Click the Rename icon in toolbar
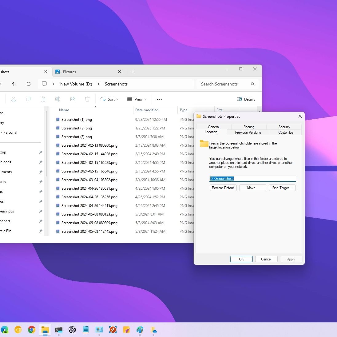Image resolution: width=337 pixels, height=337 pixels. point(57,99)
